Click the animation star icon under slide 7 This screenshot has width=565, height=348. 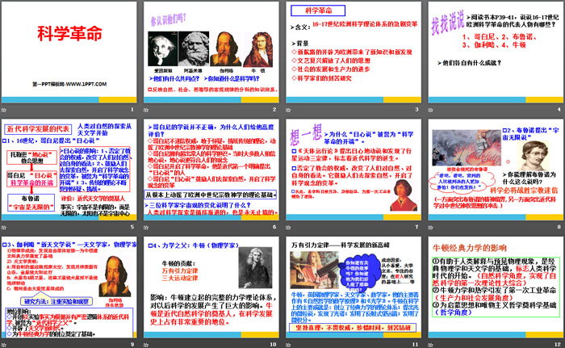click(288, 227)
